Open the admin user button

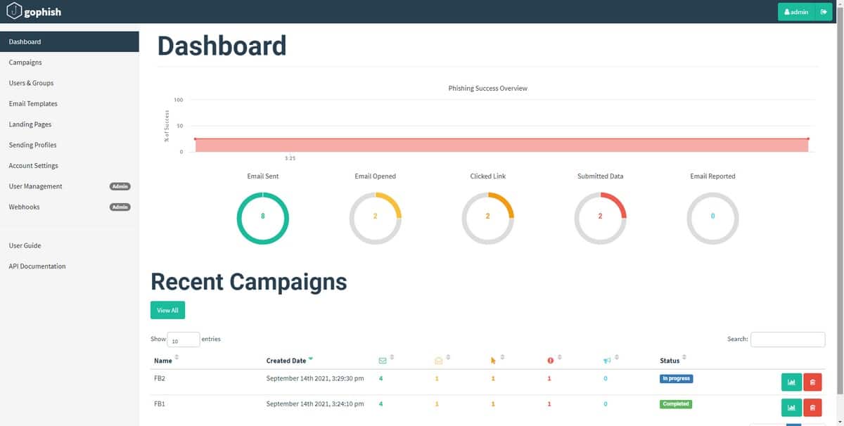(795, 12)
